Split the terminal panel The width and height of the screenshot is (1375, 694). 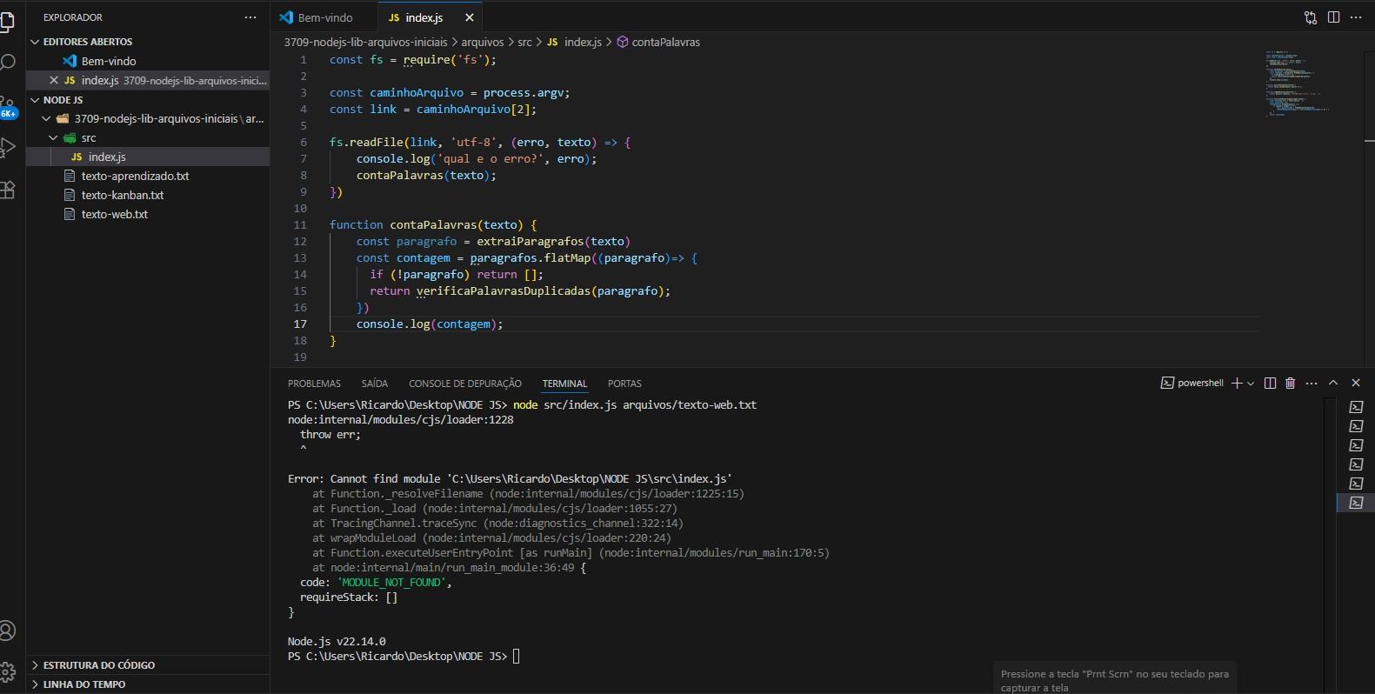pyautogui.click(x=1270, y=383)
